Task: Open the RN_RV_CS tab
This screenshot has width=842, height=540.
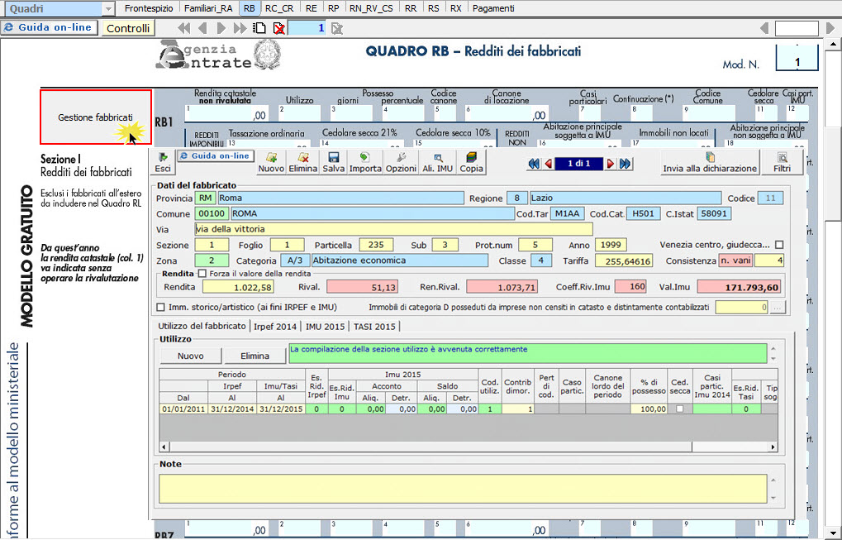Action: [371, 8]
